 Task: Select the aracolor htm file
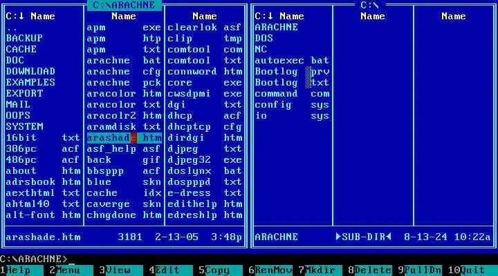(x=124, y=94)
